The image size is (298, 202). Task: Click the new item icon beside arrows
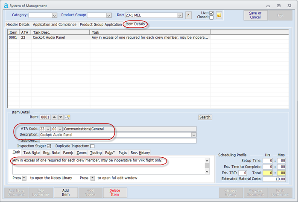pos(67,117)
